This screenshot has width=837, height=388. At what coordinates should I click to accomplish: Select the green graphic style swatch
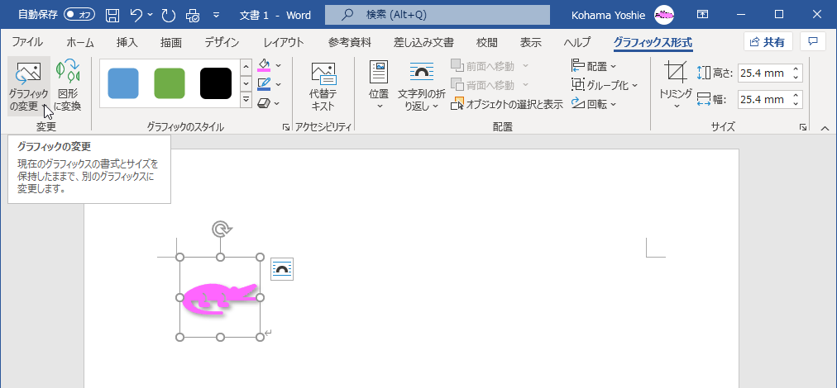coord(170,83)
